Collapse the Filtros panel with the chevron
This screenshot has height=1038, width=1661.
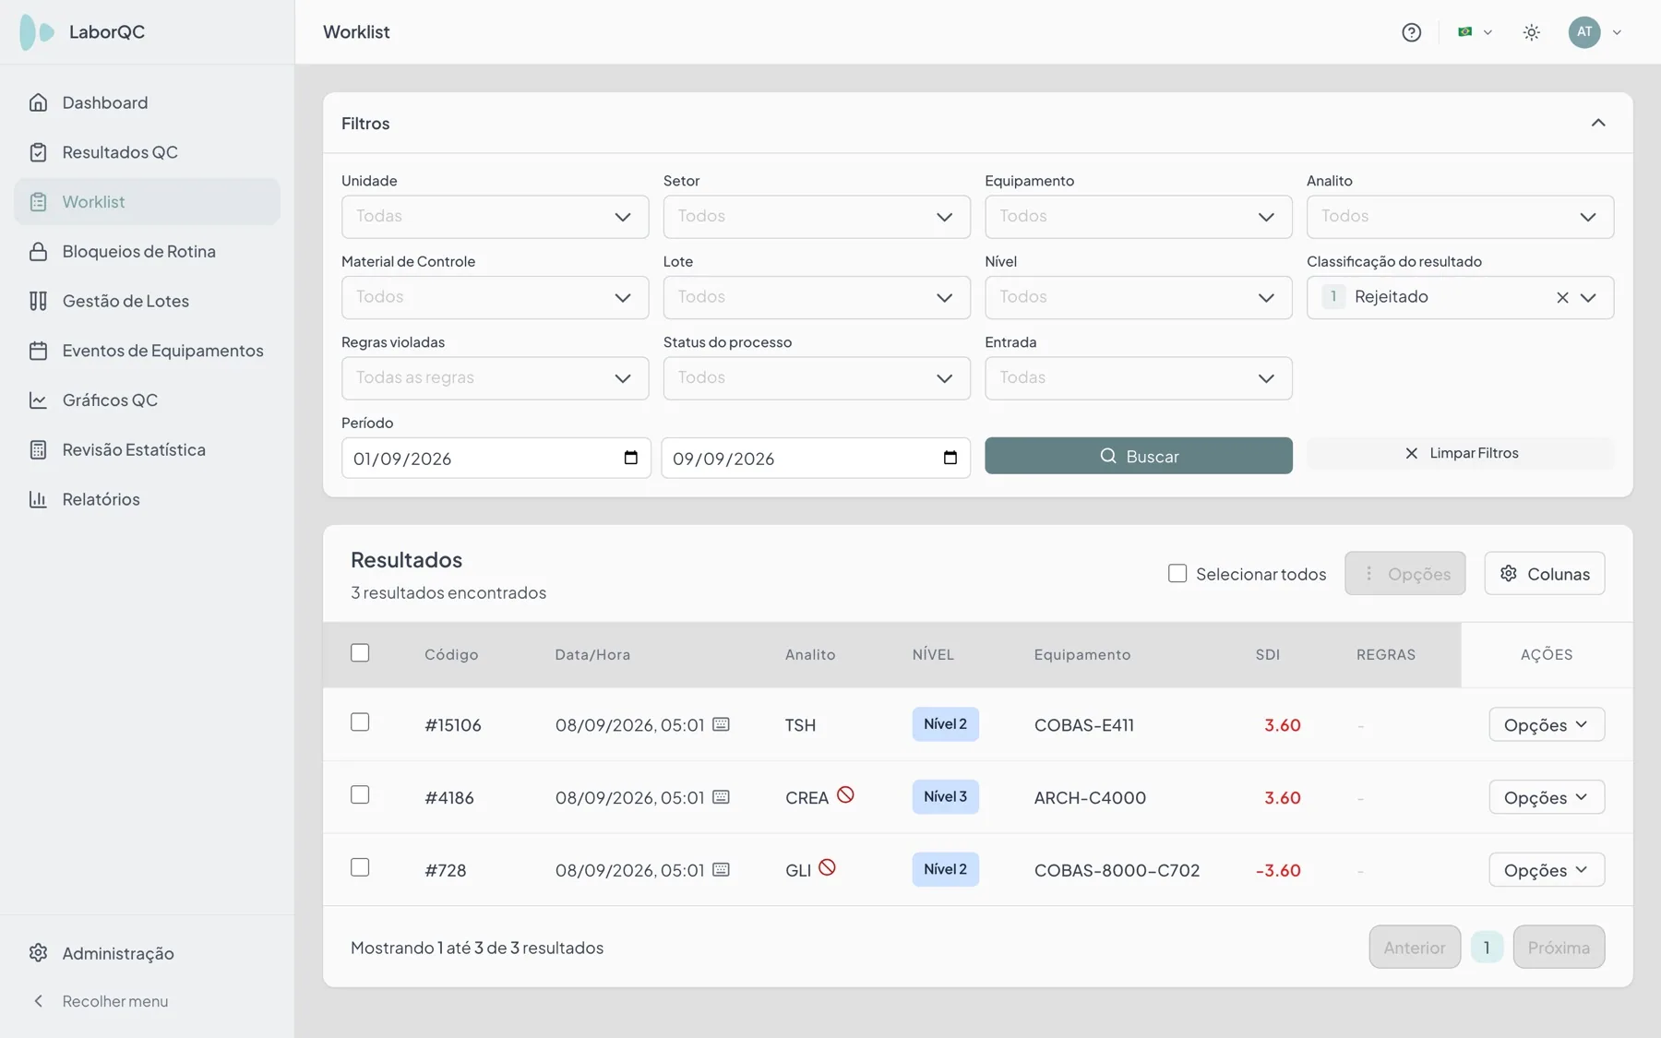(x=1598, y=123)
